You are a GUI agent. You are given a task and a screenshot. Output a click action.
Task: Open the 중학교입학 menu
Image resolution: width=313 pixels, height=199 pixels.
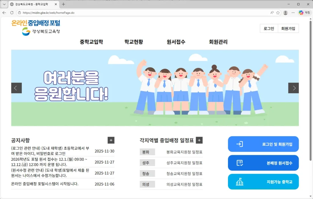click(x=91, y=42)
